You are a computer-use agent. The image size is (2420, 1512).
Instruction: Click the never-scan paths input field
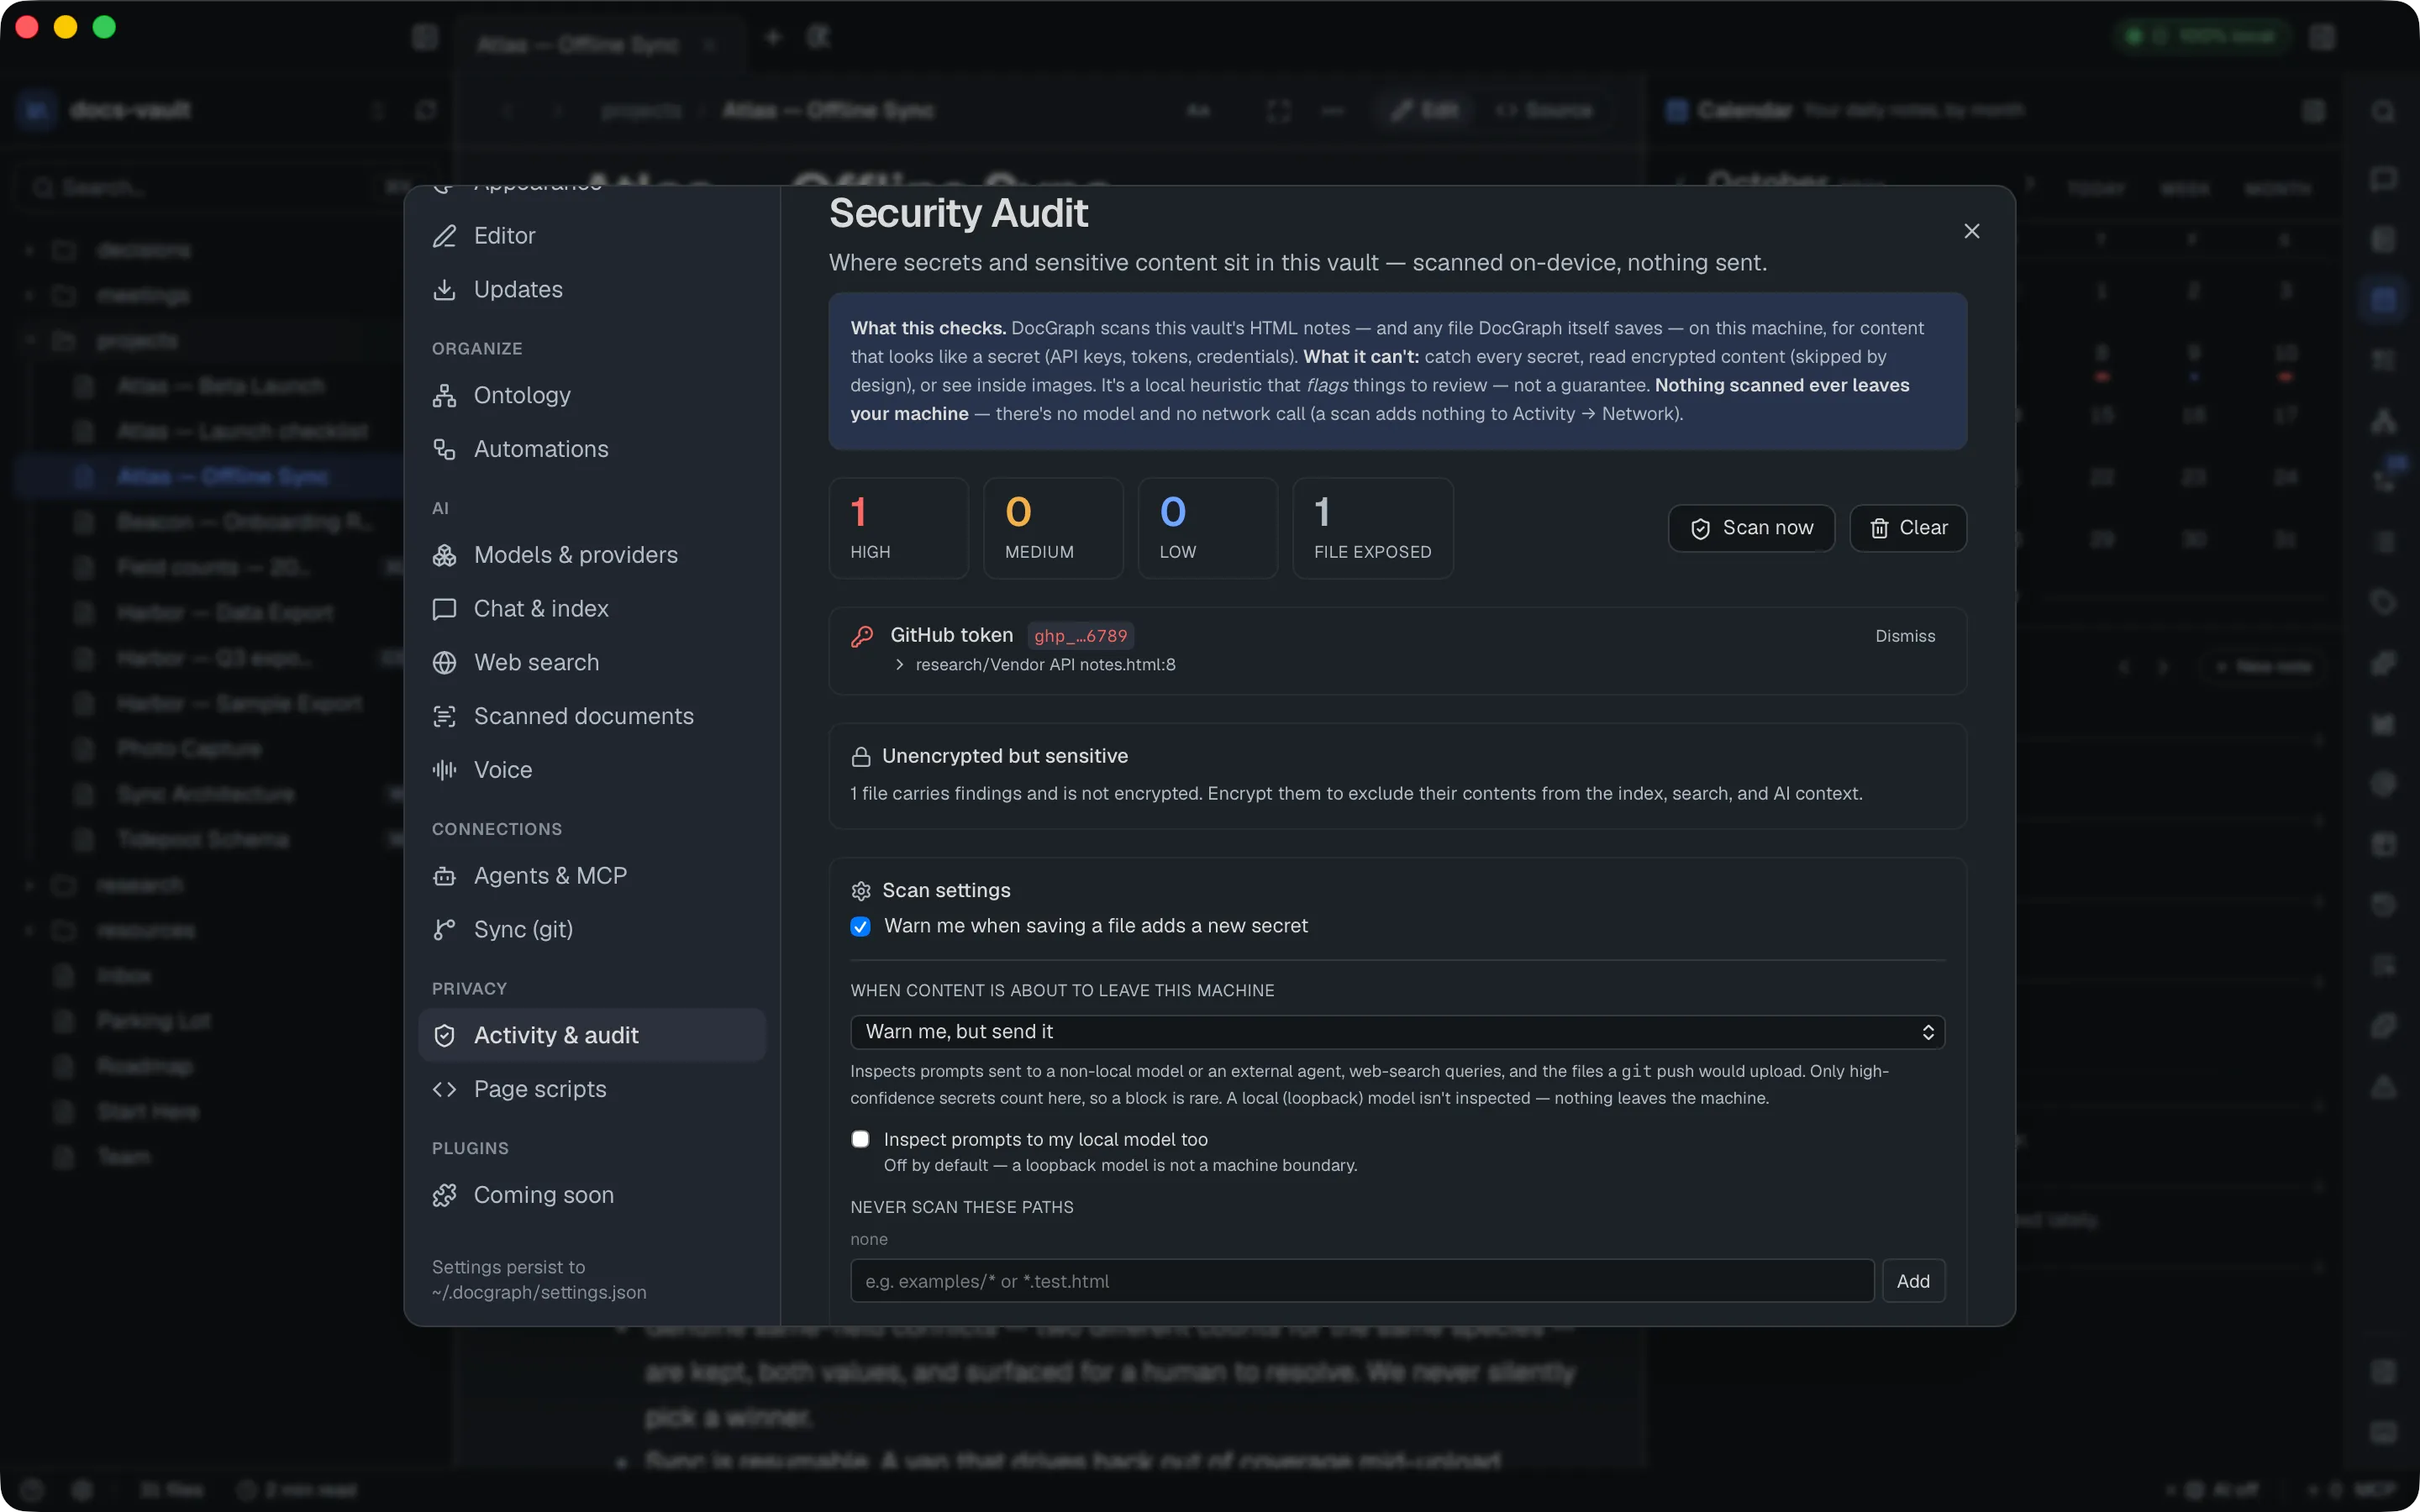pos(1362,1282)
